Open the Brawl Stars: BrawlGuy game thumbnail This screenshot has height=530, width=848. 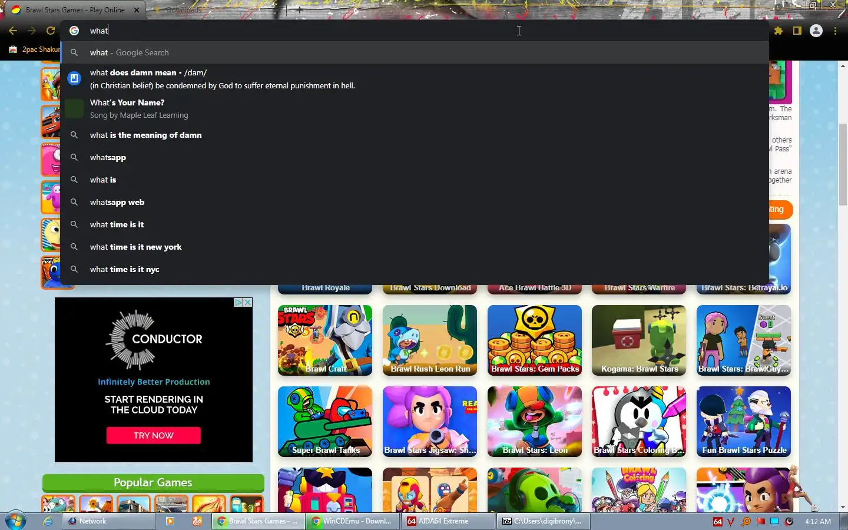point(744,340)
